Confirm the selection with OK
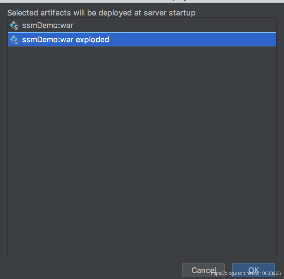284x279 pixels. pyautogui.click(x=253, y=270)
